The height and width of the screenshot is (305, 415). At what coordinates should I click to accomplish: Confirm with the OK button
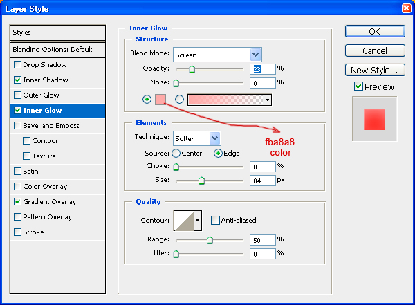[x=375, y=32]
